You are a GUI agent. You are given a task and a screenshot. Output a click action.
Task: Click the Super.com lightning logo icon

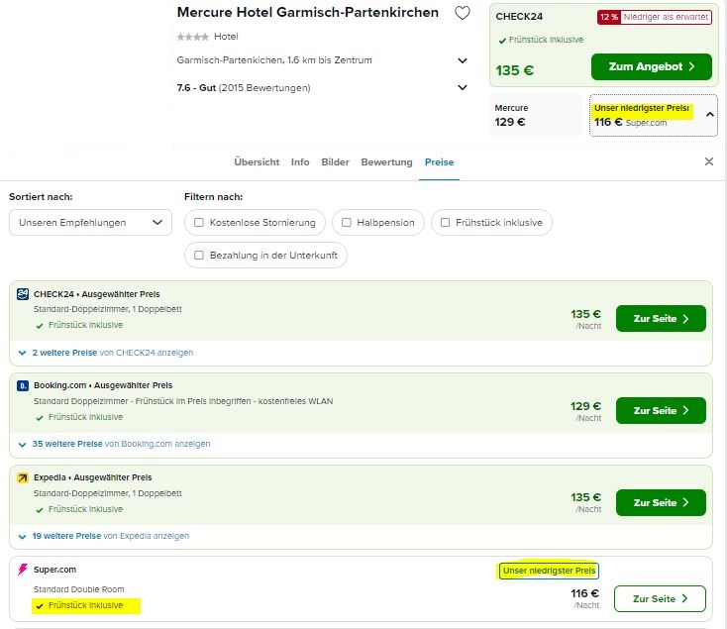tap(22, 570)
